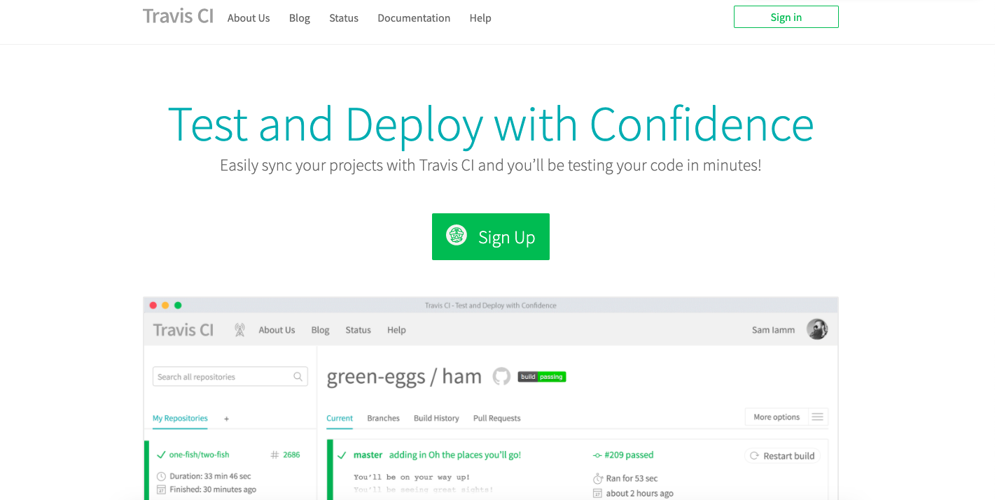Open the hamburger menu beside More options
The image size is (995, 500).
click(817, 416)
